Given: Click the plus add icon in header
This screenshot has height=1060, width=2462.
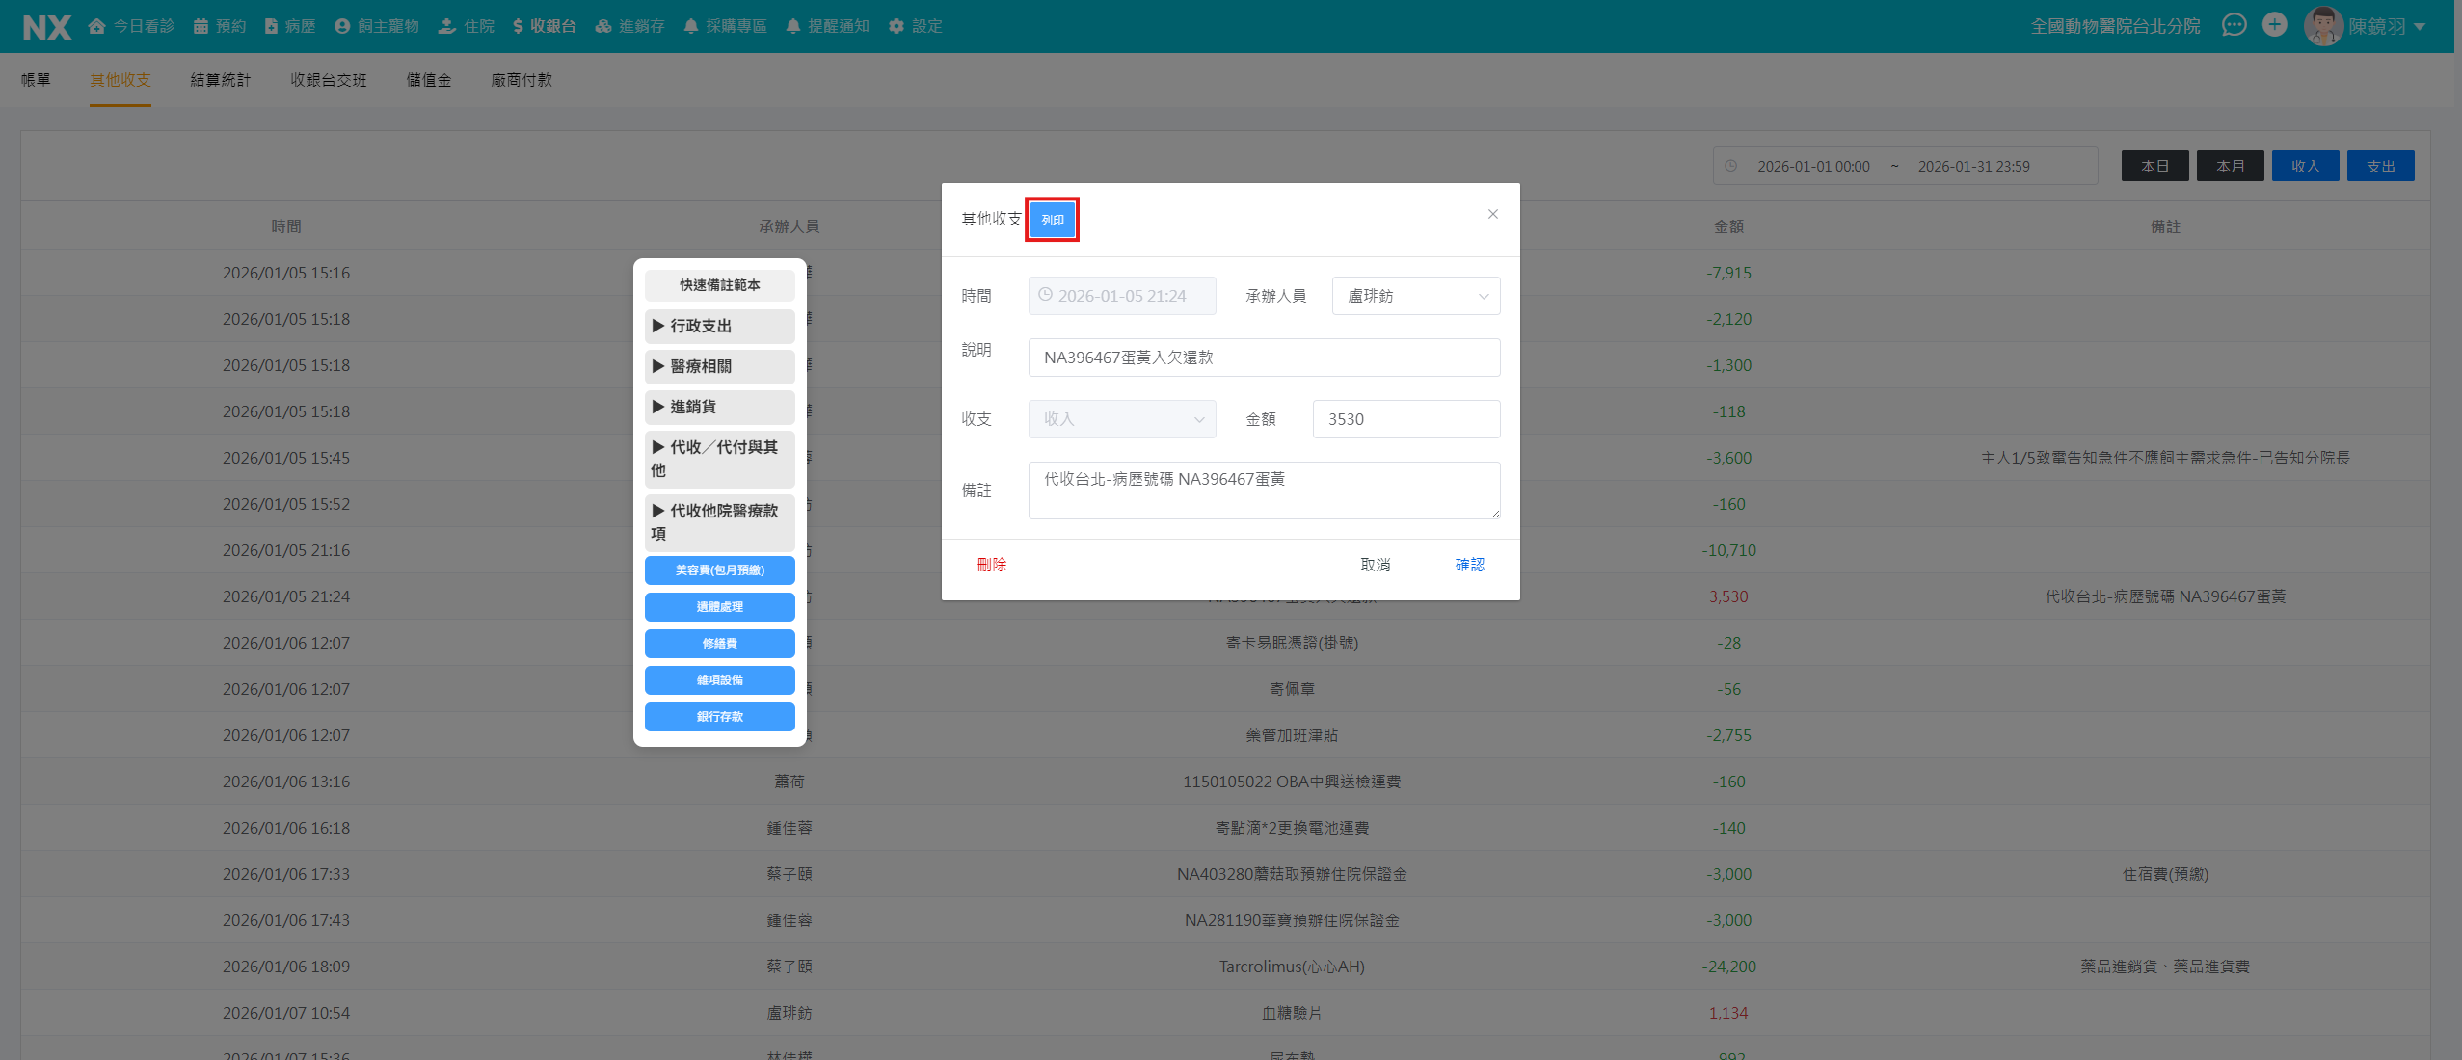Looking at the screenshot, I should [x=2274, y=25].
